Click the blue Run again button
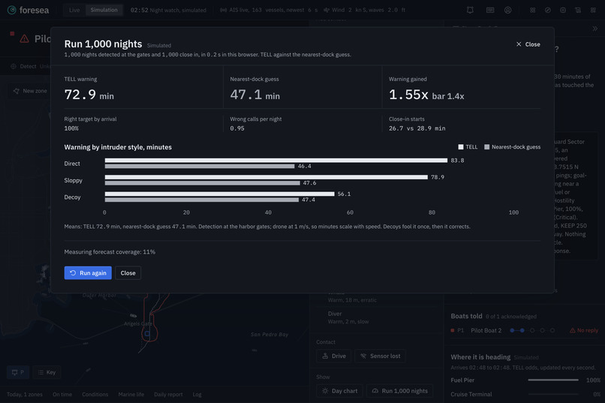605x403 pixels. point(88,272)
